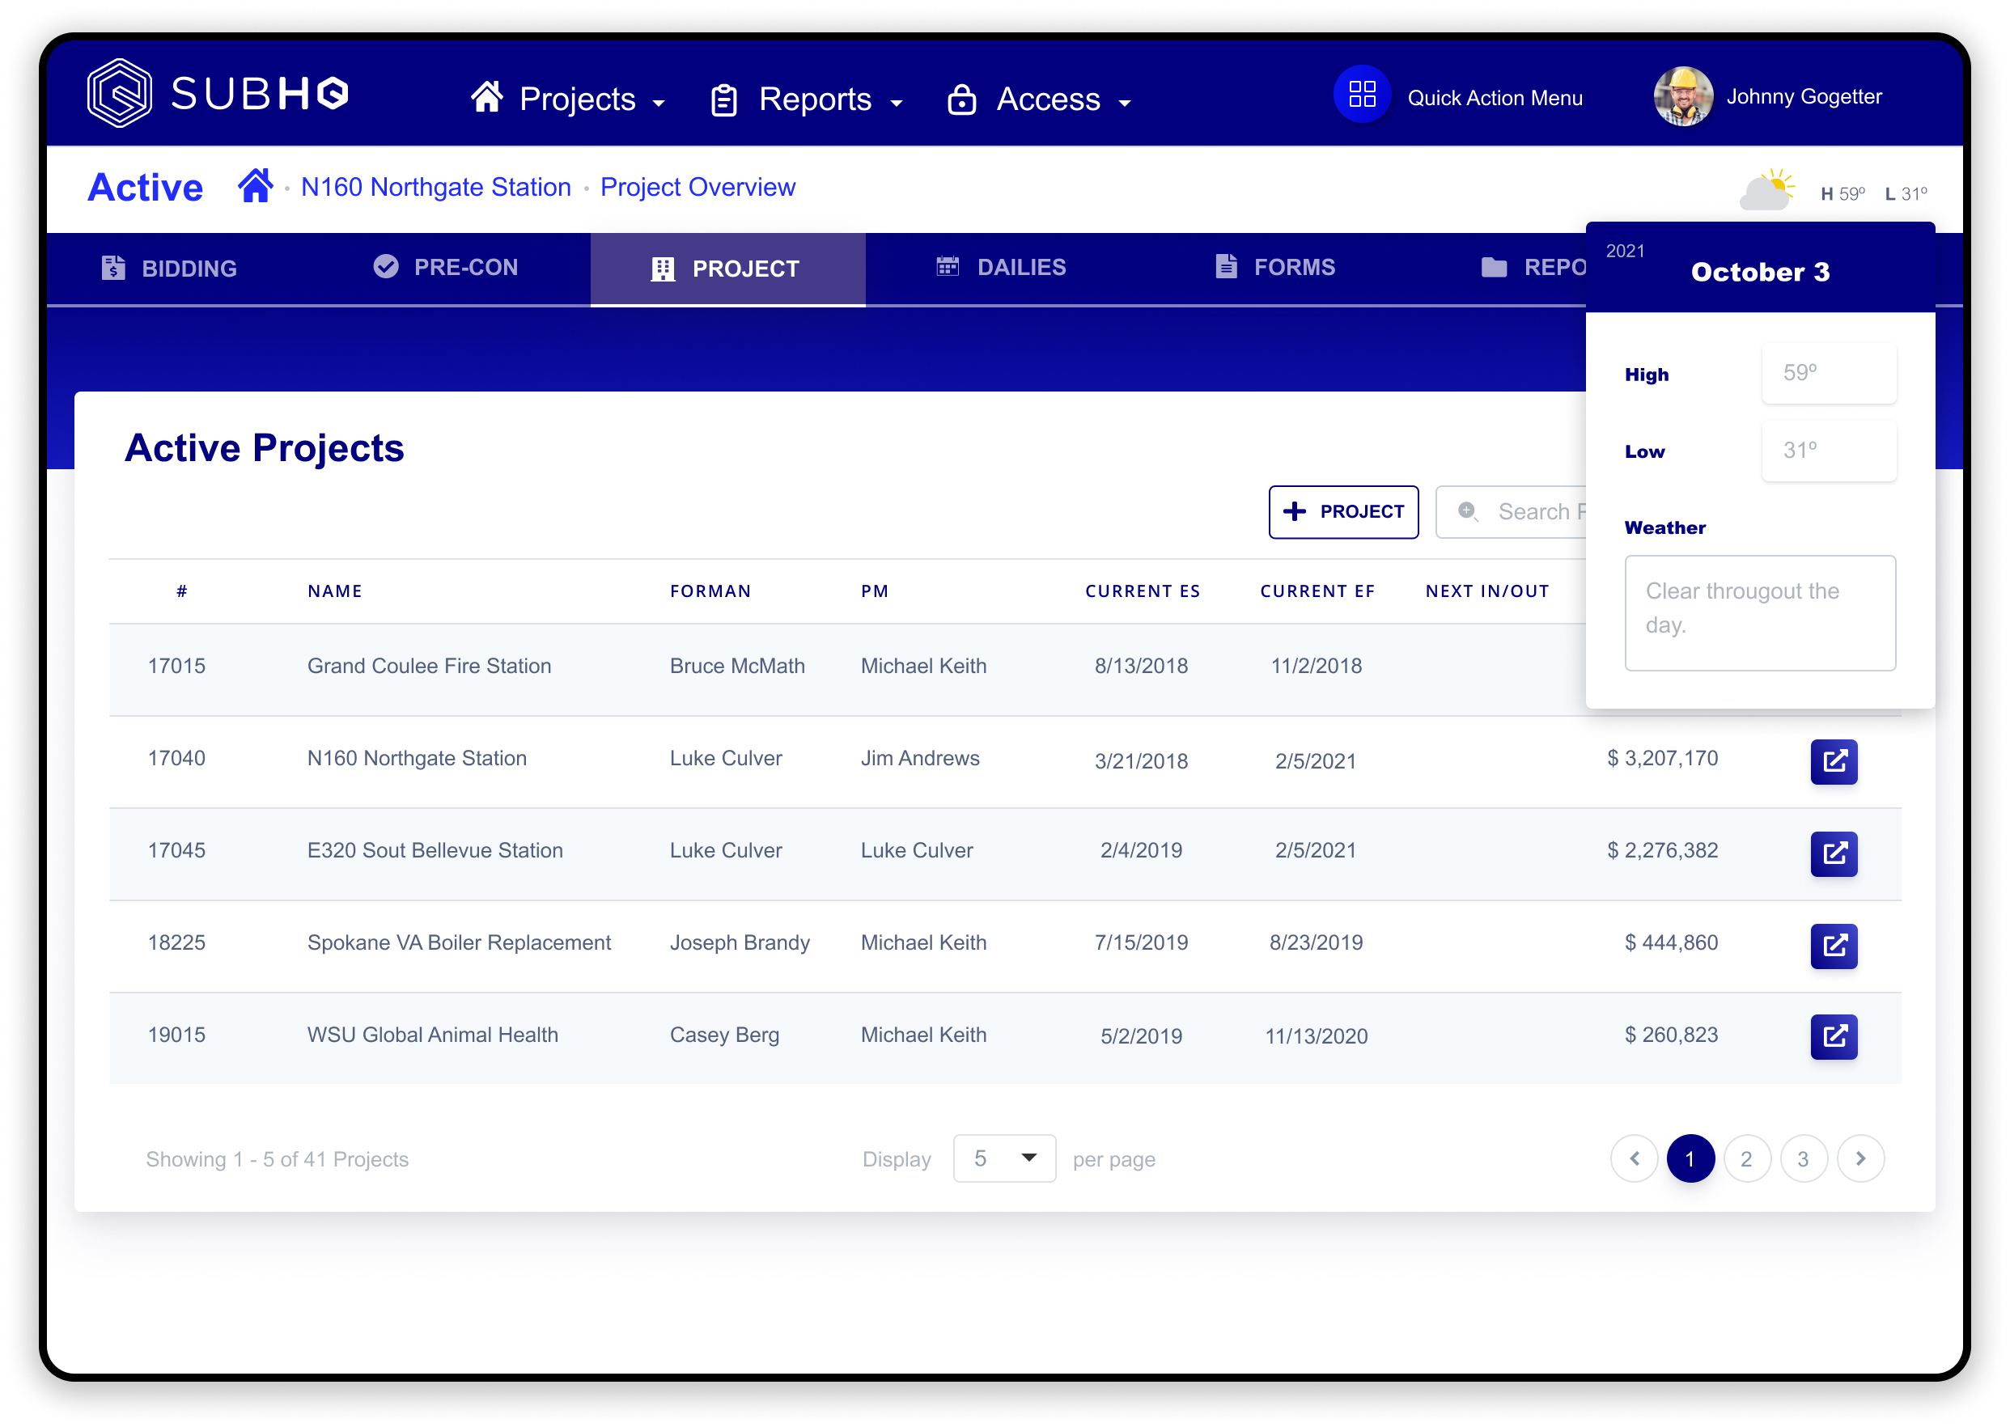The image size is (2010, 1427).
Task: Expand the Access dropdown arrow
Action: pos(1124,104)
